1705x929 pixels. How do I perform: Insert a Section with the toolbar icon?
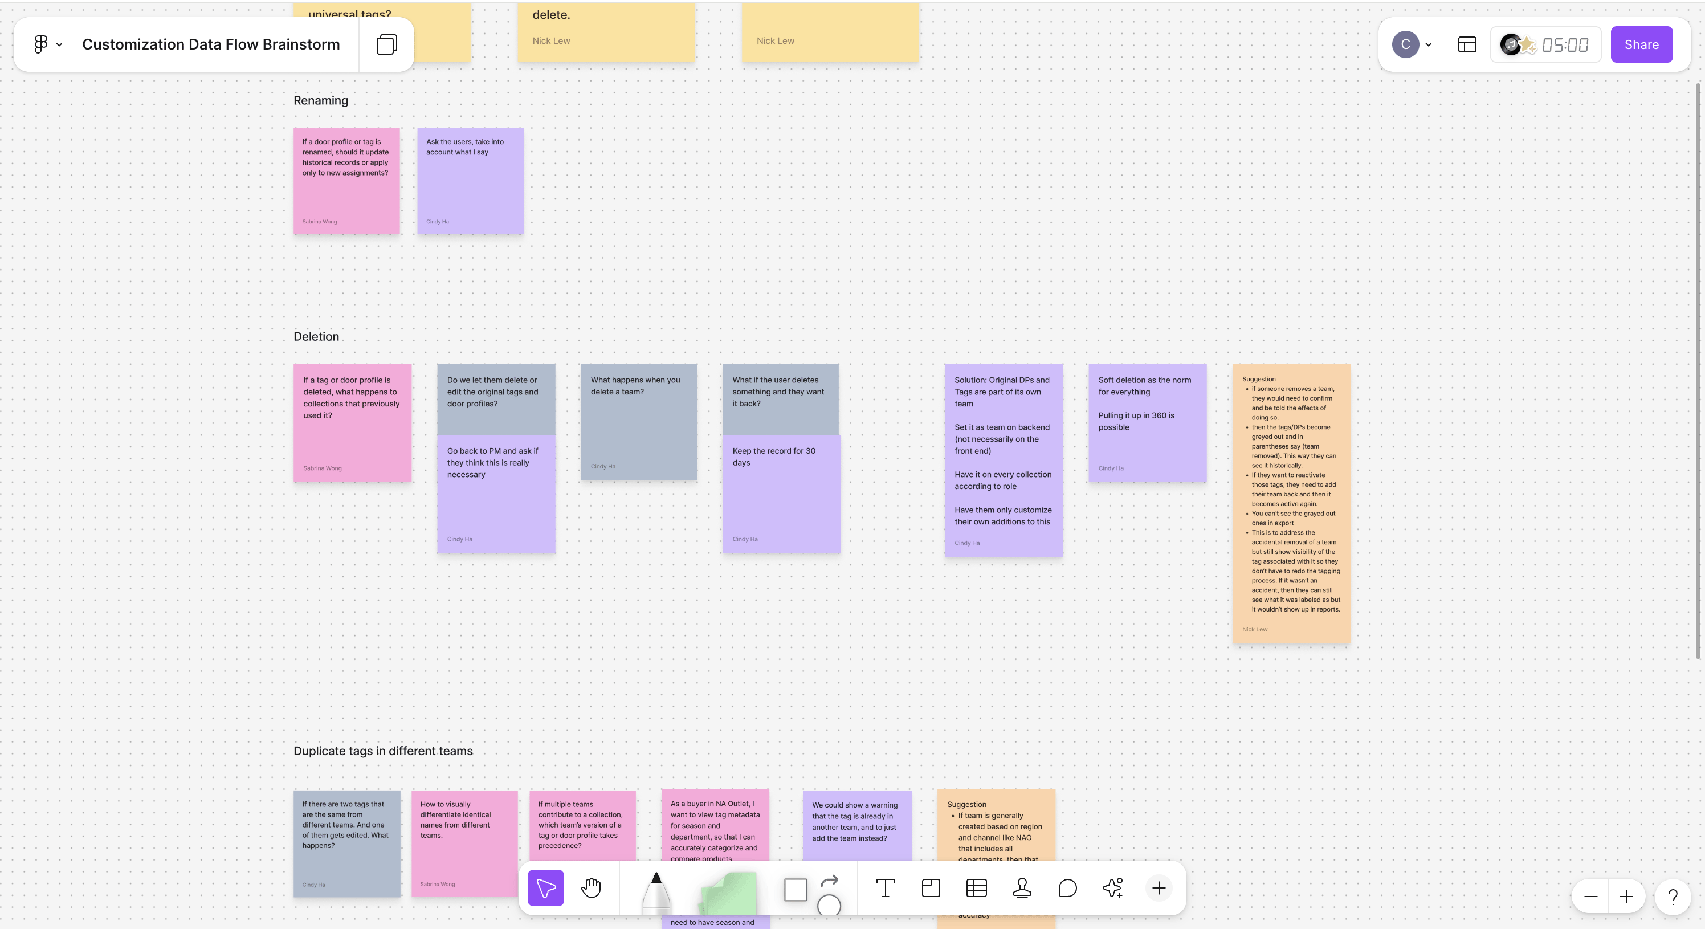click(x=931, y=888)
